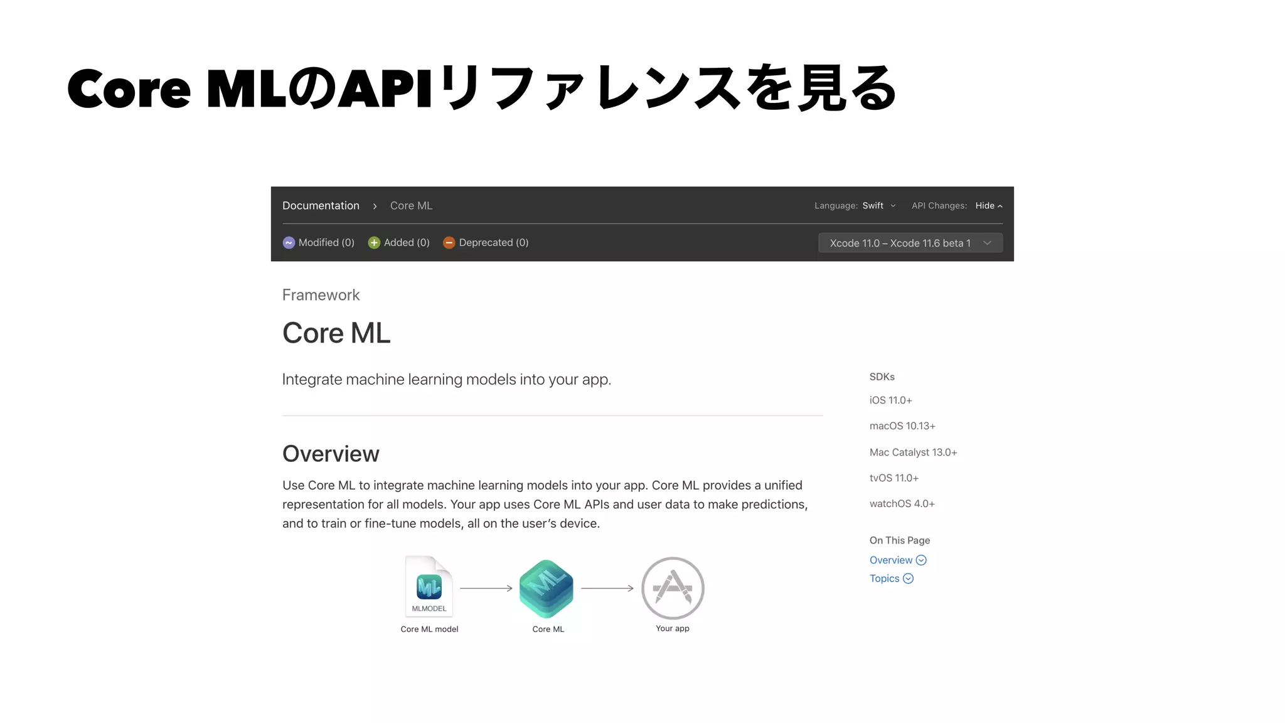Select the watchOS 4.0+ SDK entry
1285x723 pixels.
coord(902,504)
